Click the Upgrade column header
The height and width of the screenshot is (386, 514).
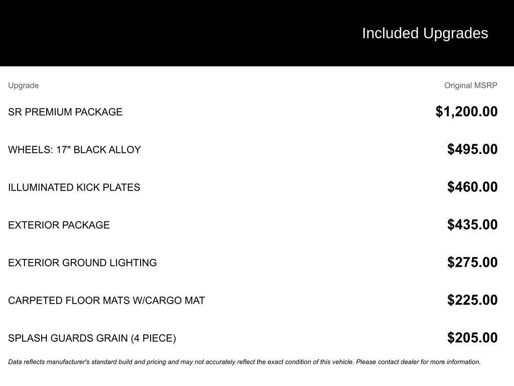(23, 85)
